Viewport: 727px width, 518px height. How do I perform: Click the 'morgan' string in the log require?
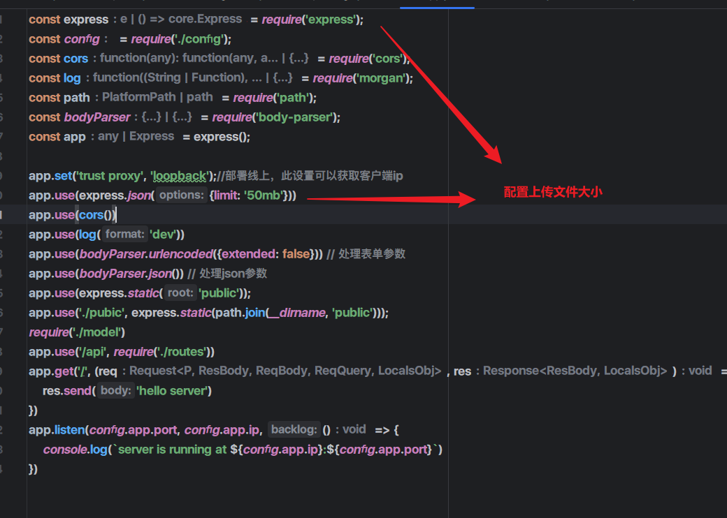[382, 77]
